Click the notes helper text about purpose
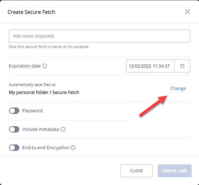Viewport: 199px width, 185px height. coord(49,47)
